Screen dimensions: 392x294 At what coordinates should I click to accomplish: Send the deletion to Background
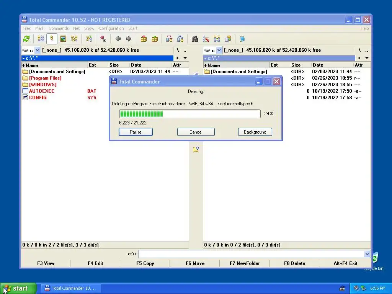(255, 132)
